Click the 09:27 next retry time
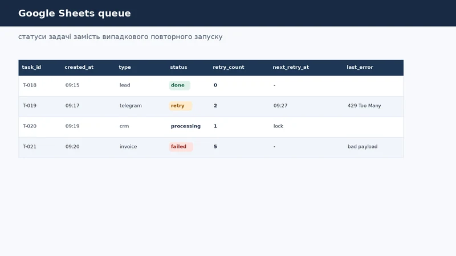 (280, 106)
